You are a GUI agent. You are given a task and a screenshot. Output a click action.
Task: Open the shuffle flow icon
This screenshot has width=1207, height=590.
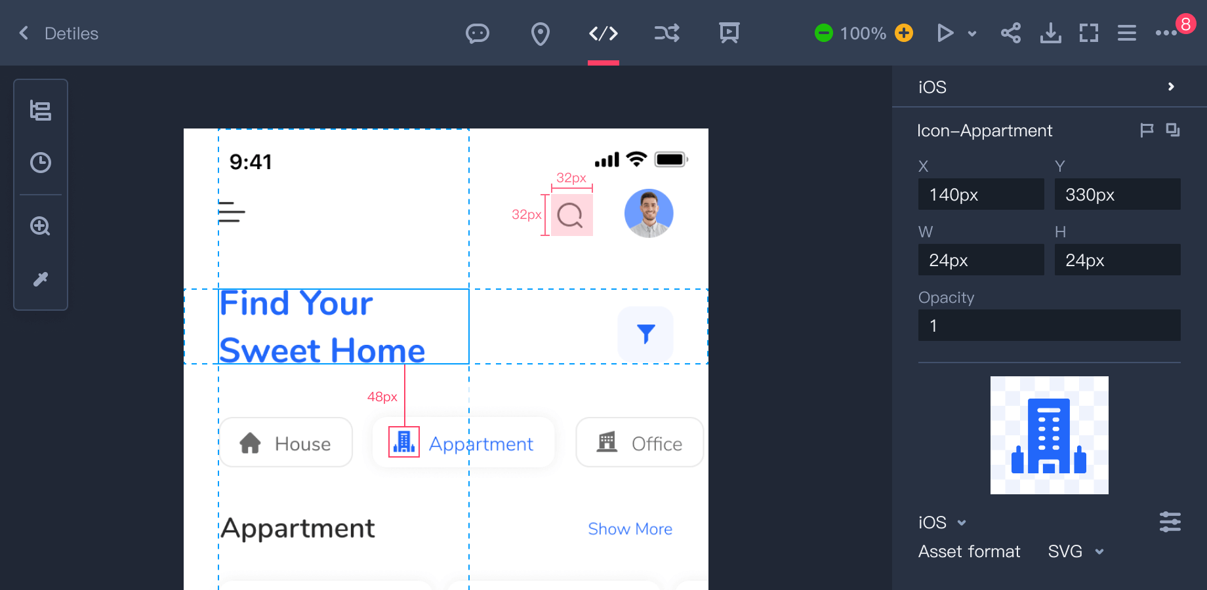[666, 33]
